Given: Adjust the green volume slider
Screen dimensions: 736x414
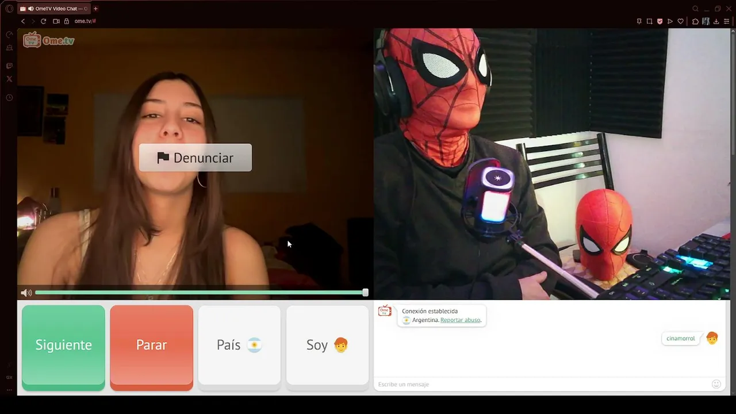Looking at the screenshot, I should (200, 293).
